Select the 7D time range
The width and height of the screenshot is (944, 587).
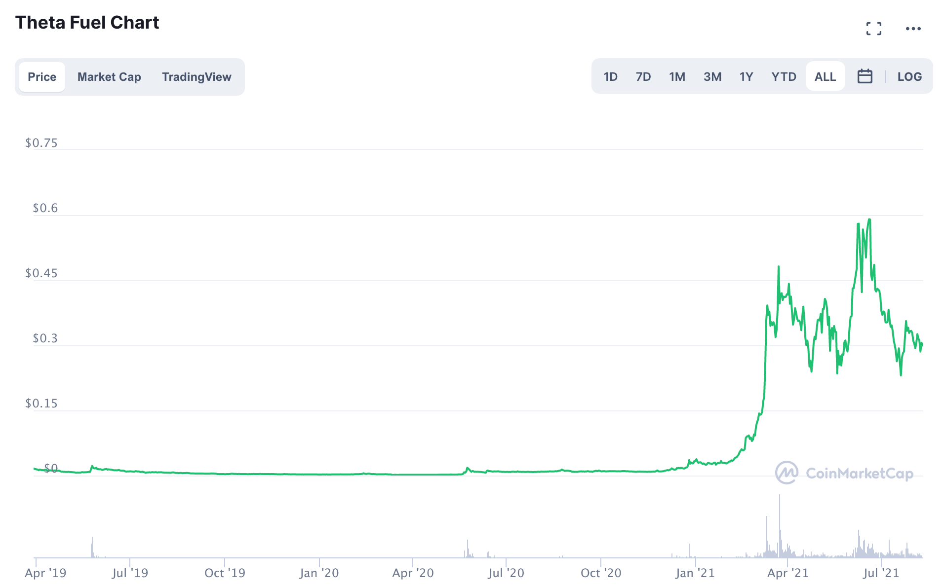click(x=643, y=76)
